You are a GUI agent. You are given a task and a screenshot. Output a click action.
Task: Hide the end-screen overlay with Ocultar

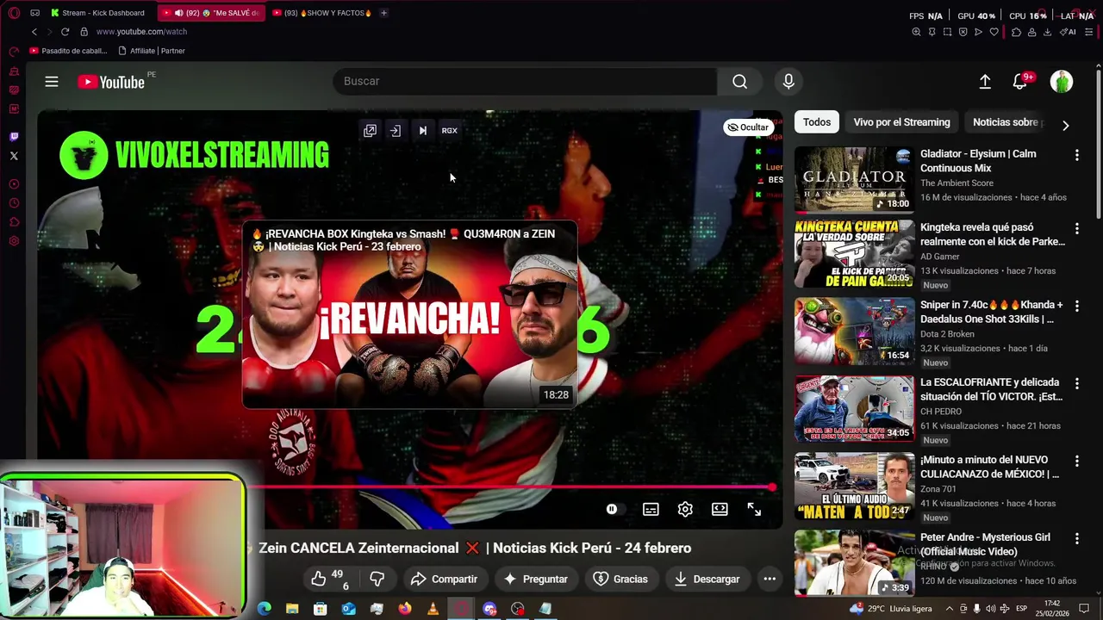[x=747, y=127]
